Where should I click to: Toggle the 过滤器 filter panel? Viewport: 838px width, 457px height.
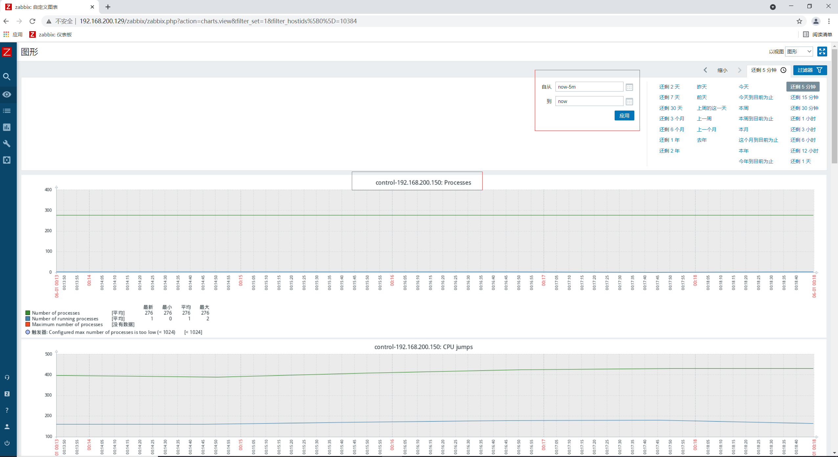pyautogui.click(x=810, y=70)
